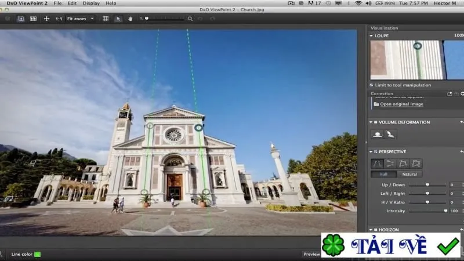464x261 pixels.
Task: Click the green Line color swatch
Action: (38, 254)
